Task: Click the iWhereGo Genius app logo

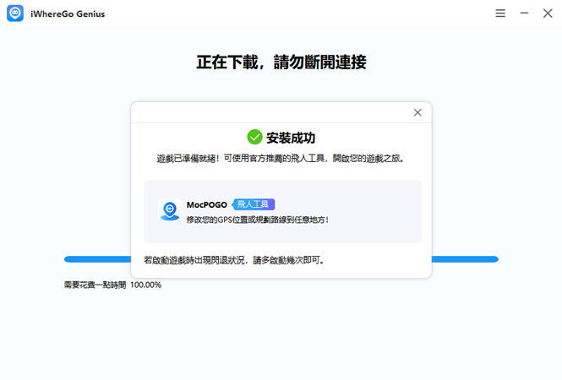Action: click(x=15, y=14)
